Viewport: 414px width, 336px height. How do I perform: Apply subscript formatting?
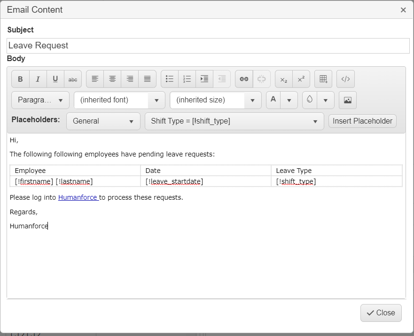pyautogui.click(x=284, y=79)
